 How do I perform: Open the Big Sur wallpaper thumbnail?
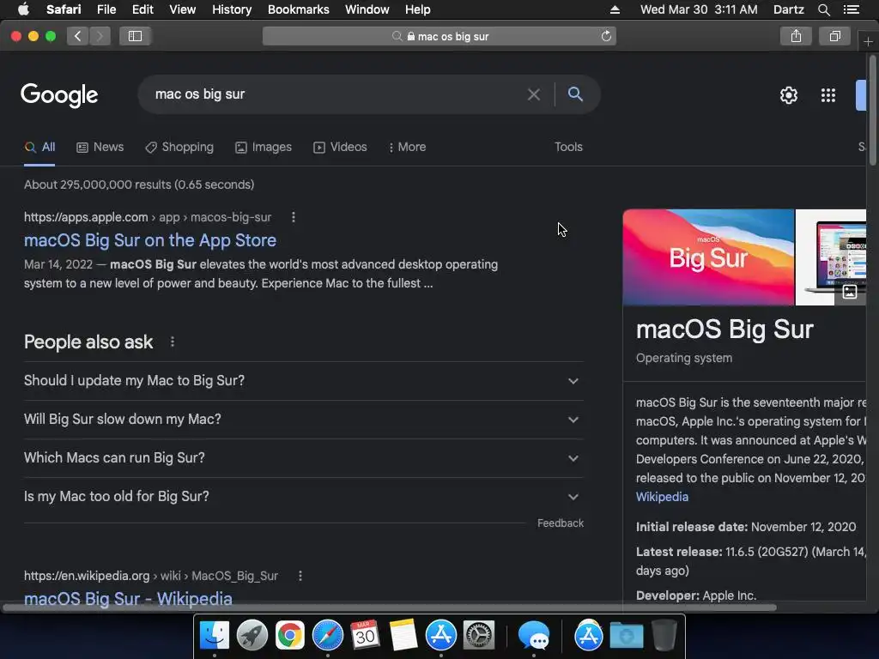(x=708, y=257)
